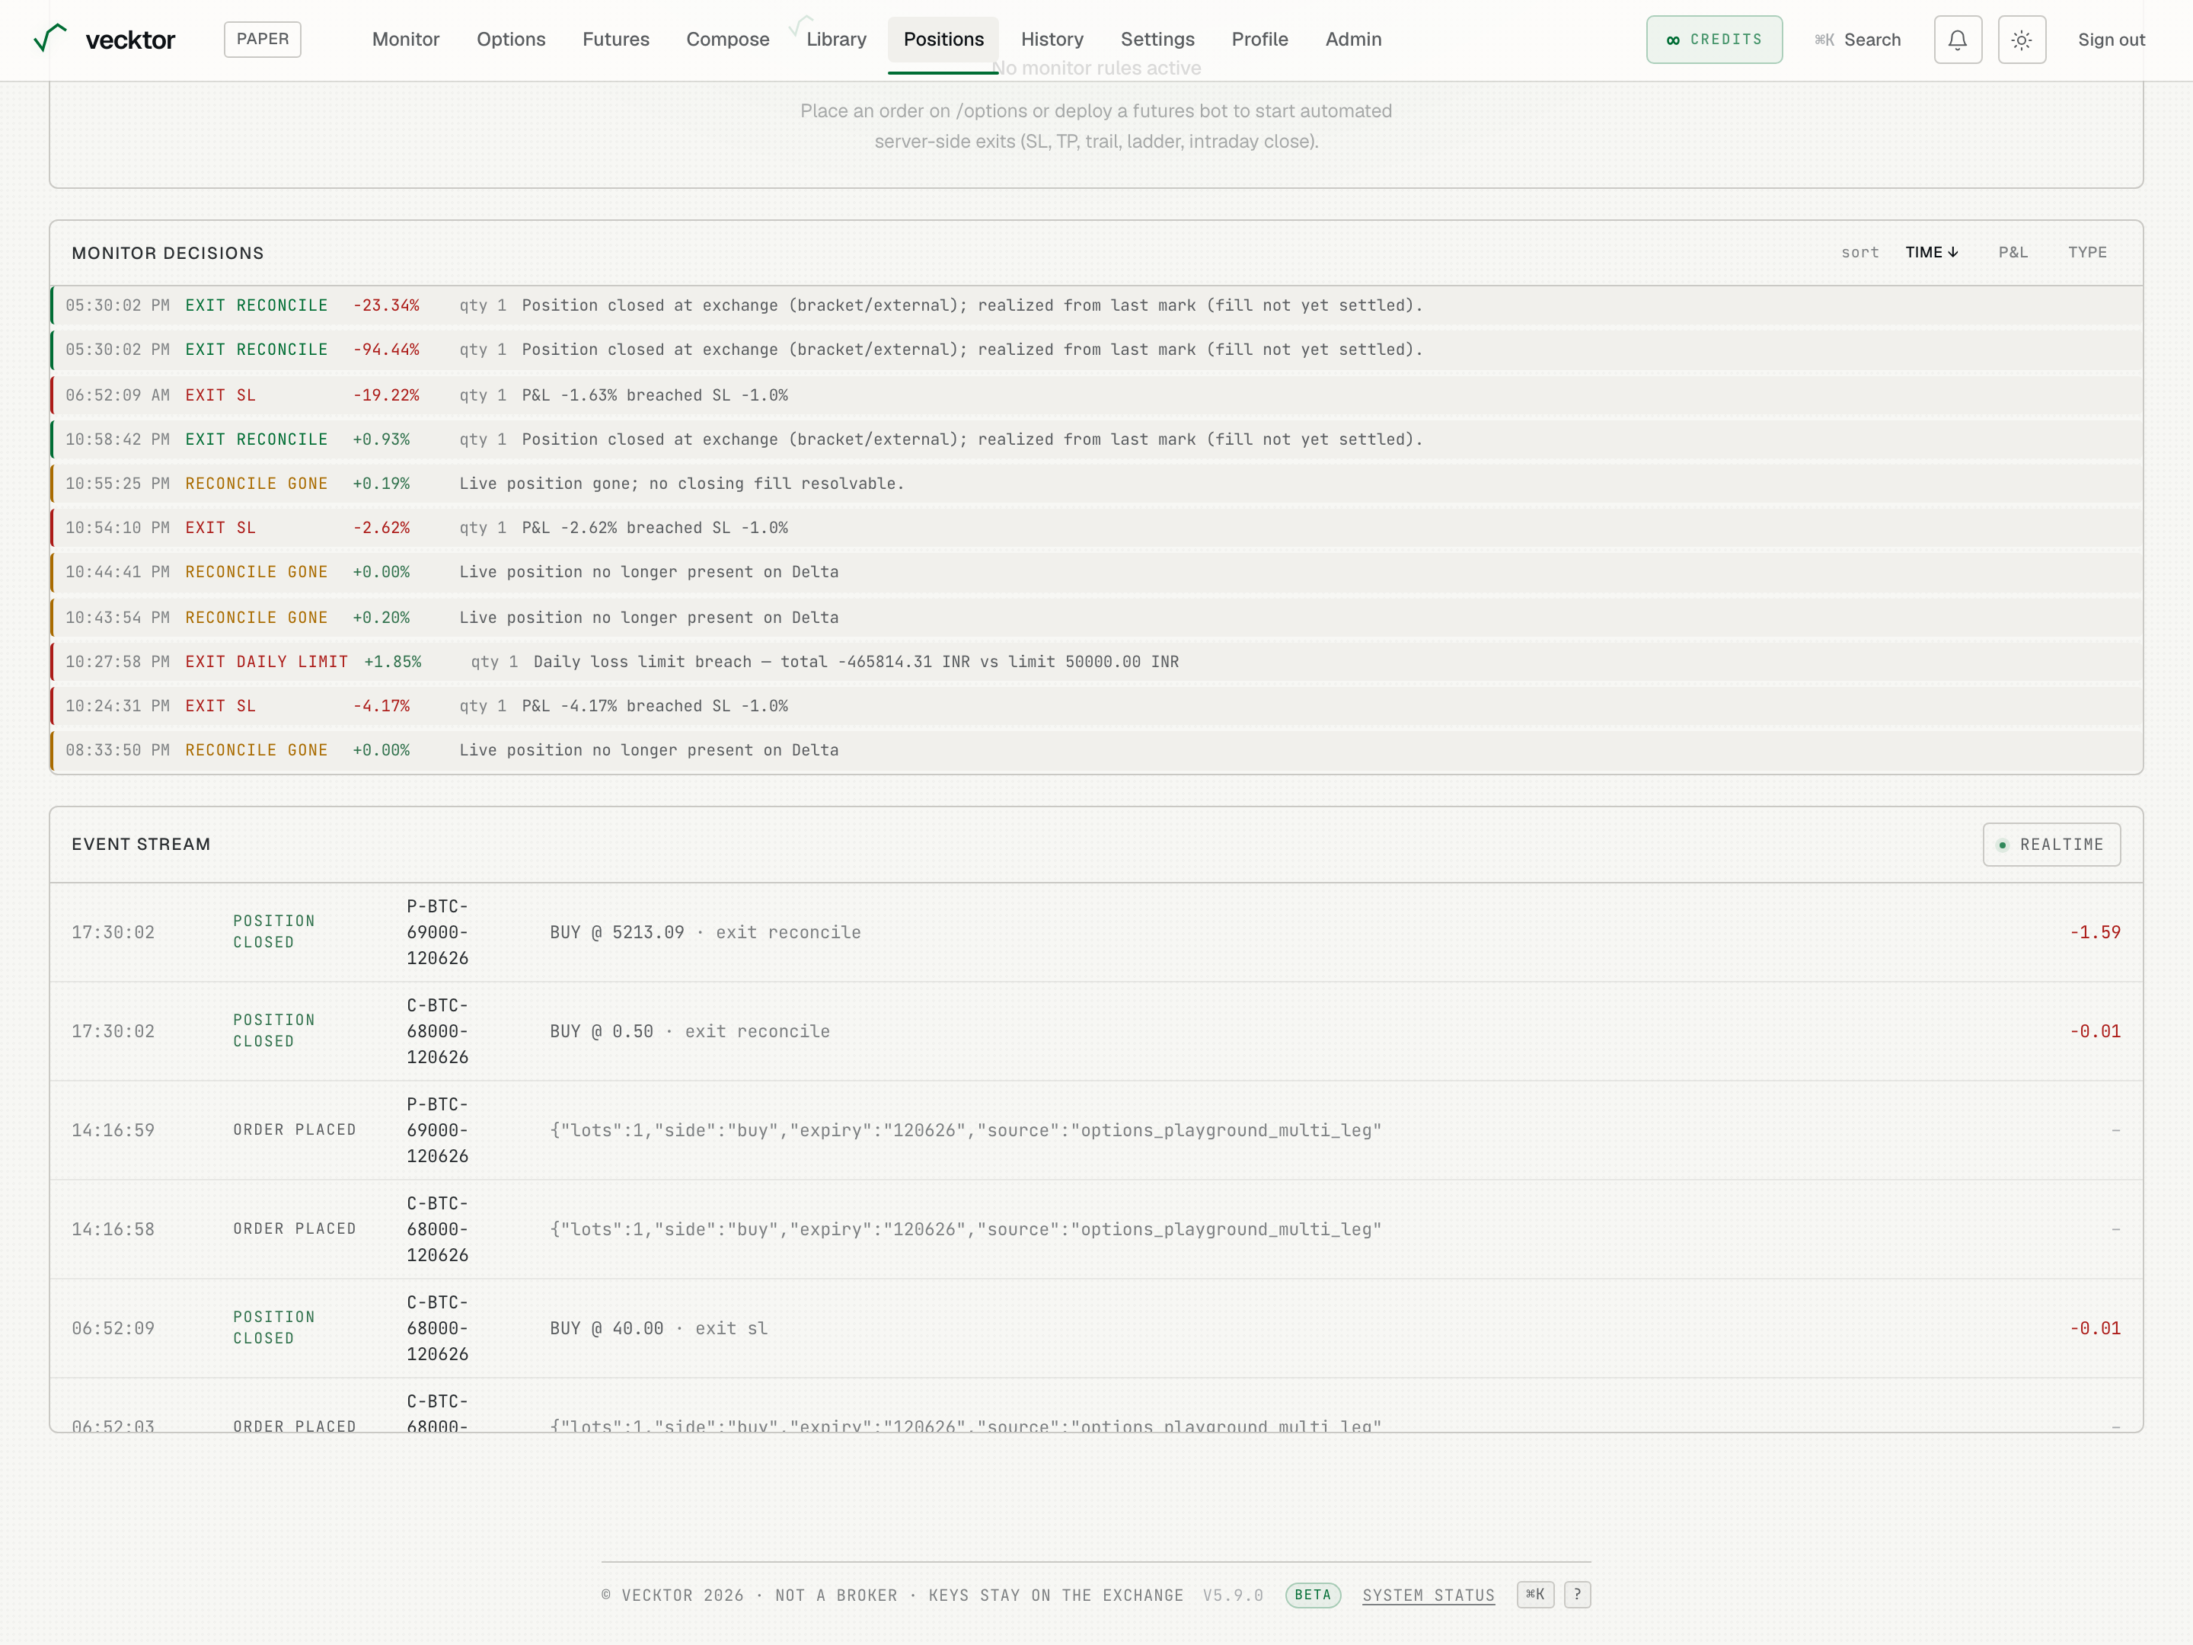Click the Sign out link

[2111, 40]
